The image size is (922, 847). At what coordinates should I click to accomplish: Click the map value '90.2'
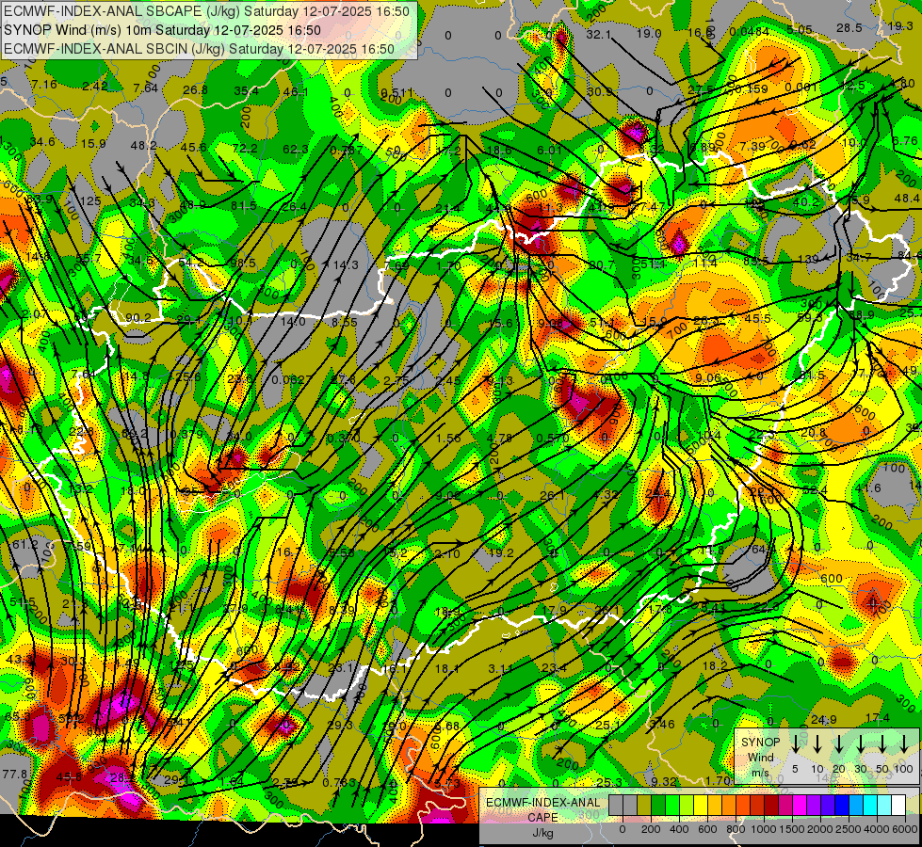(138, 318)
